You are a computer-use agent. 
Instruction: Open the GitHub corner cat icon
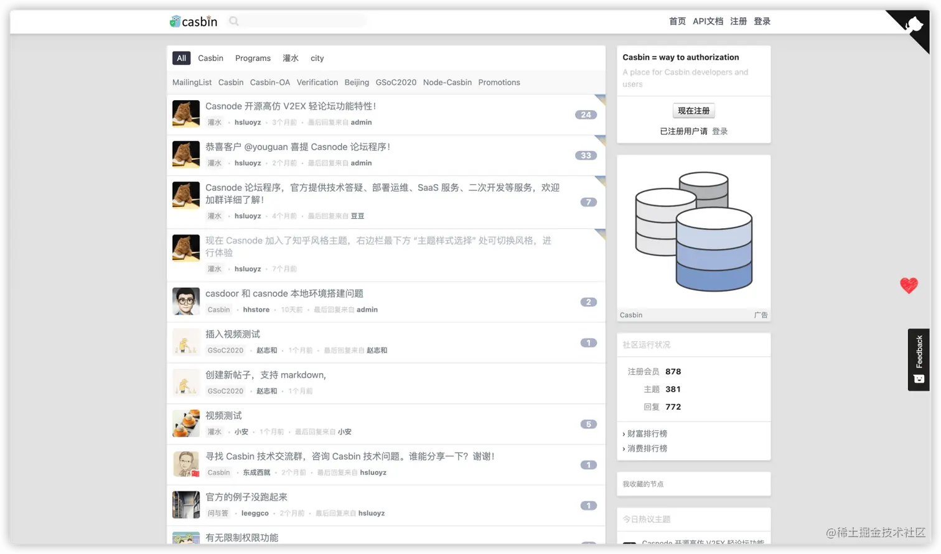913,25
